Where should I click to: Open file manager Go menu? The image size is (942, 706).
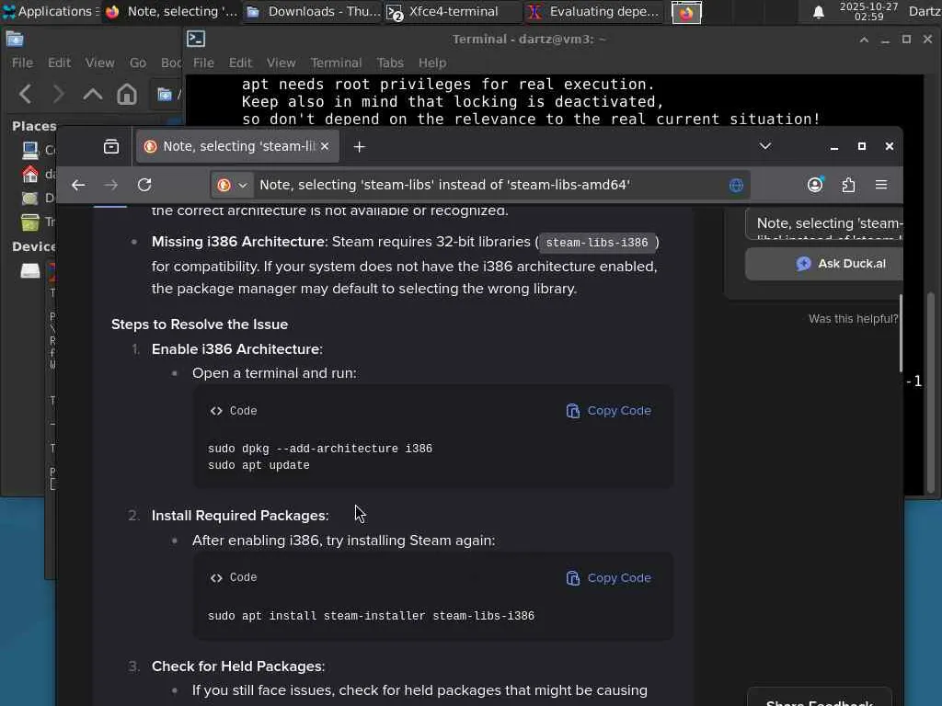[x=138, y=63]
